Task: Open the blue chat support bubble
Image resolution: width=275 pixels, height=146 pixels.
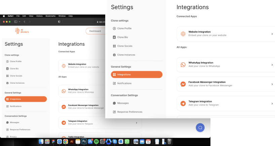Action: (x=200, y=127)
